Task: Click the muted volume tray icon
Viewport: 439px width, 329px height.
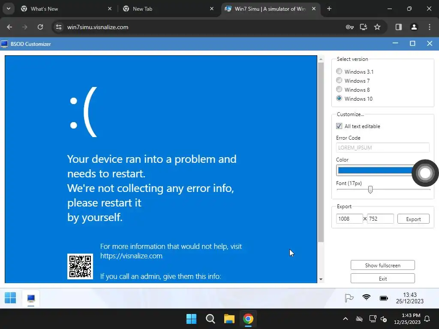Action: coord(384,319)
